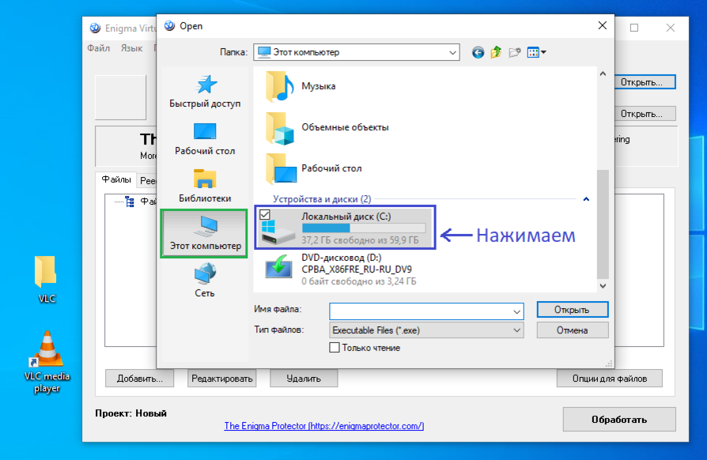The width and height of the screenshot is (707, 460).
Task: Click the Удалить button
Action: [x=304, y=379]
